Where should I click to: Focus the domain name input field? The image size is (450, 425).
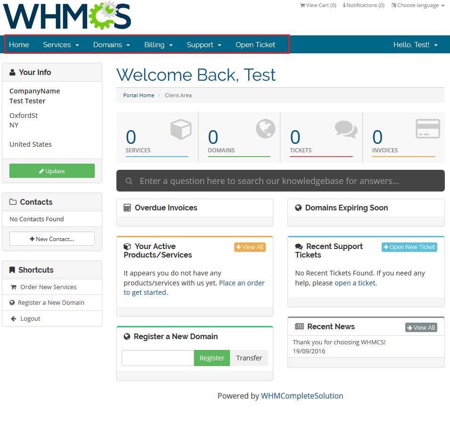tap(158, 358)
